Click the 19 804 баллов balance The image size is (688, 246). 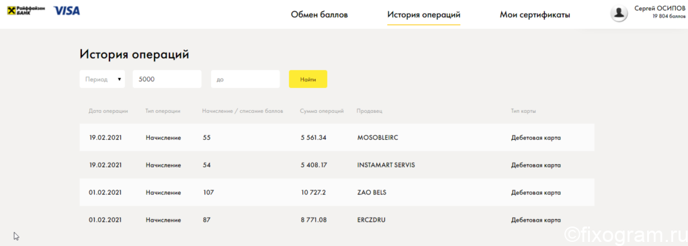click(669, 17)
